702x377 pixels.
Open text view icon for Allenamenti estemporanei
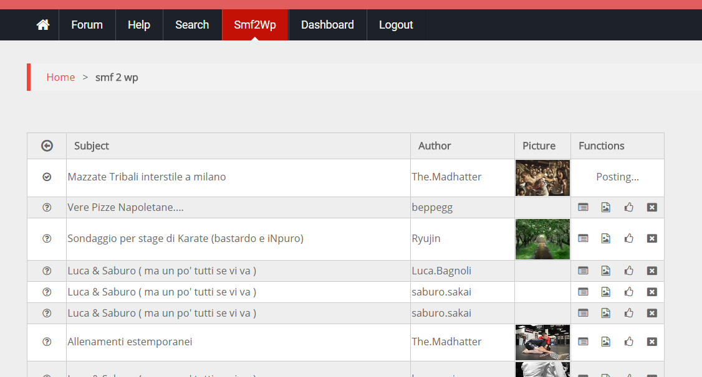(x=583, y=342)
